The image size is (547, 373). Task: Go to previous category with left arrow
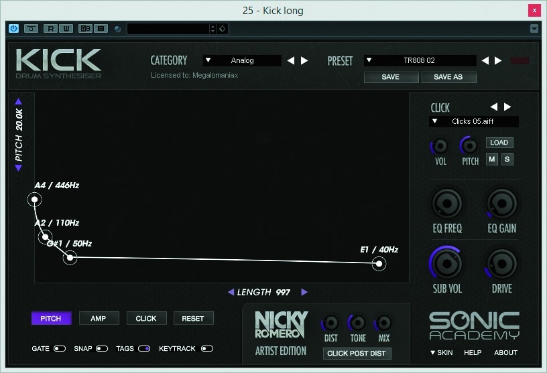(291, 61)
